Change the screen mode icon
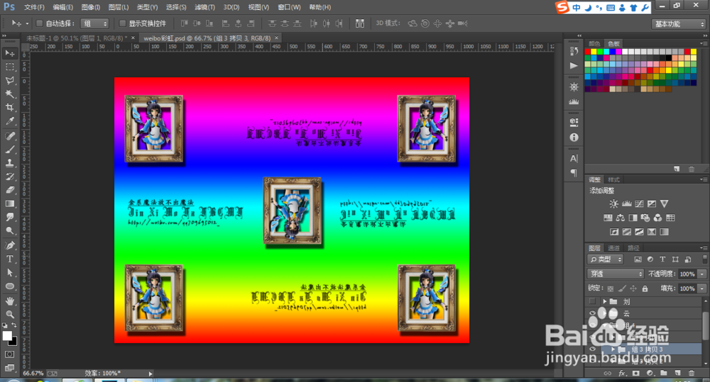710x382 pixels. 9,368
